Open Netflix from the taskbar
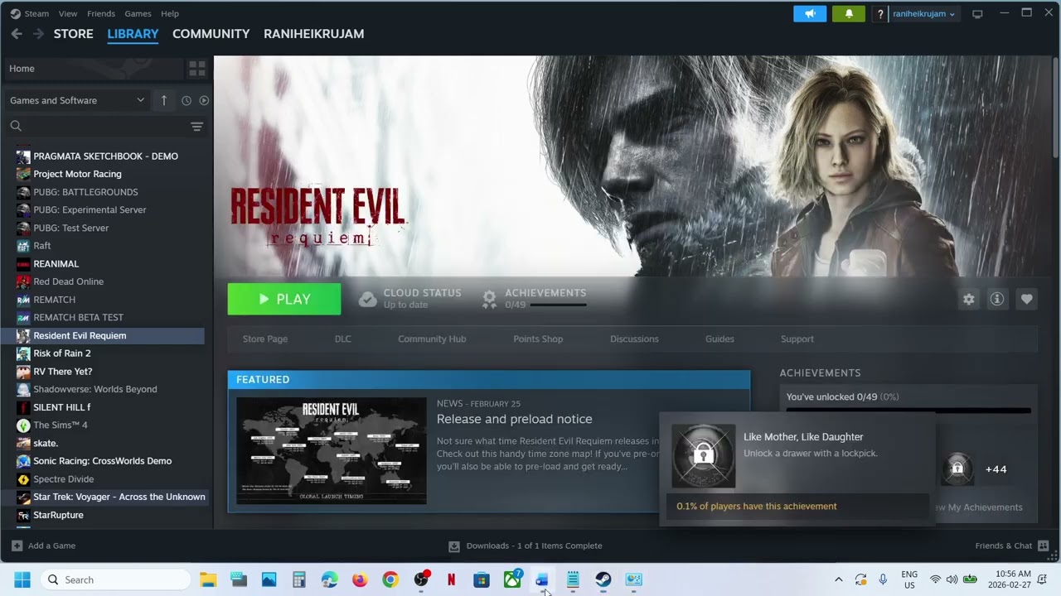The width and height of the screenshot is (1061, 596). [451, 580]
